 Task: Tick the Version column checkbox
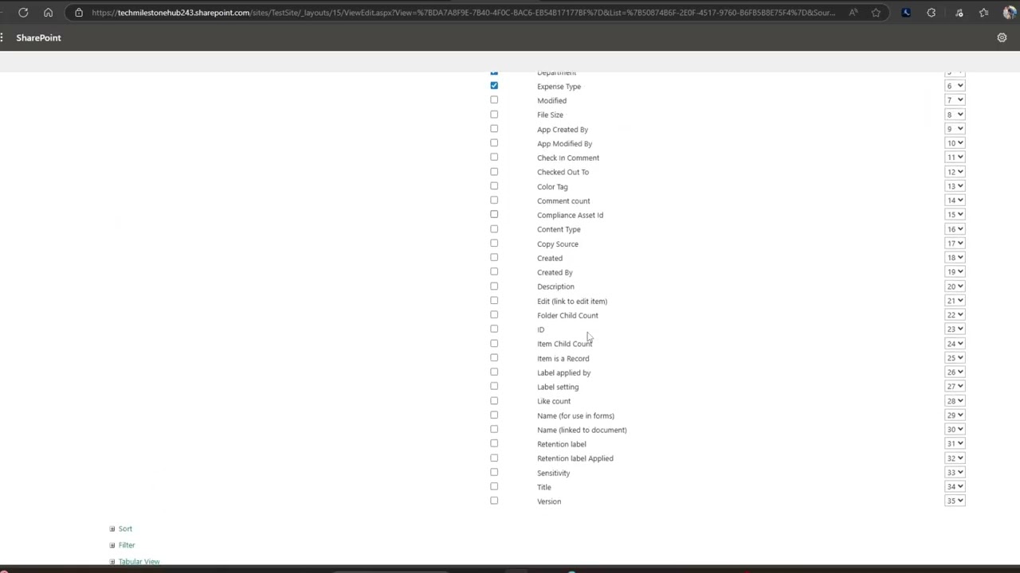[x=494, y=501]
